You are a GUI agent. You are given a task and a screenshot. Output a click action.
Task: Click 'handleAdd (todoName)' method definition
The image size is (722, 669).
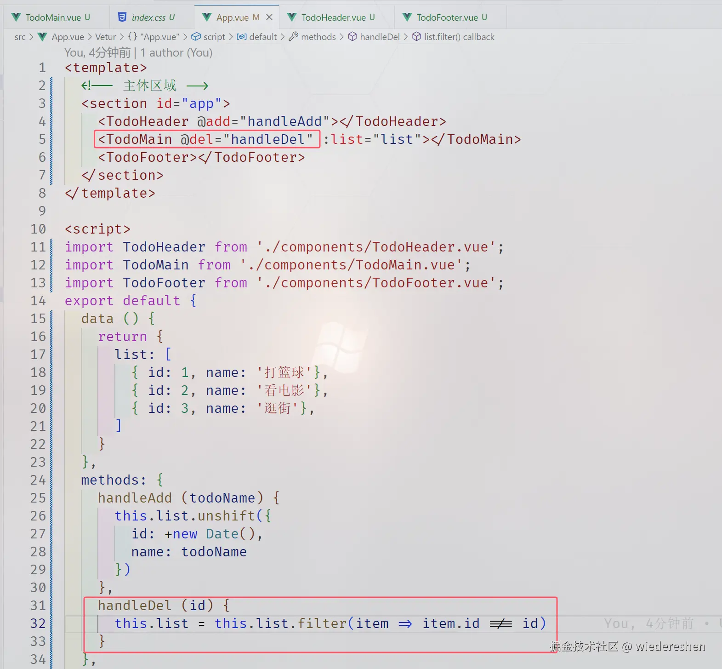(x=181, y=498)
